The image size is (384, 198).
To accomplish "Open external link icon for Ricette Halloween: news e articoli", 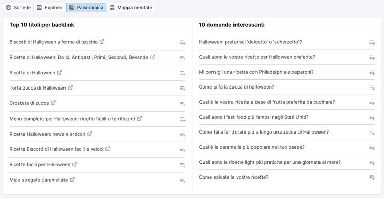I will click(x=90, y=134).
